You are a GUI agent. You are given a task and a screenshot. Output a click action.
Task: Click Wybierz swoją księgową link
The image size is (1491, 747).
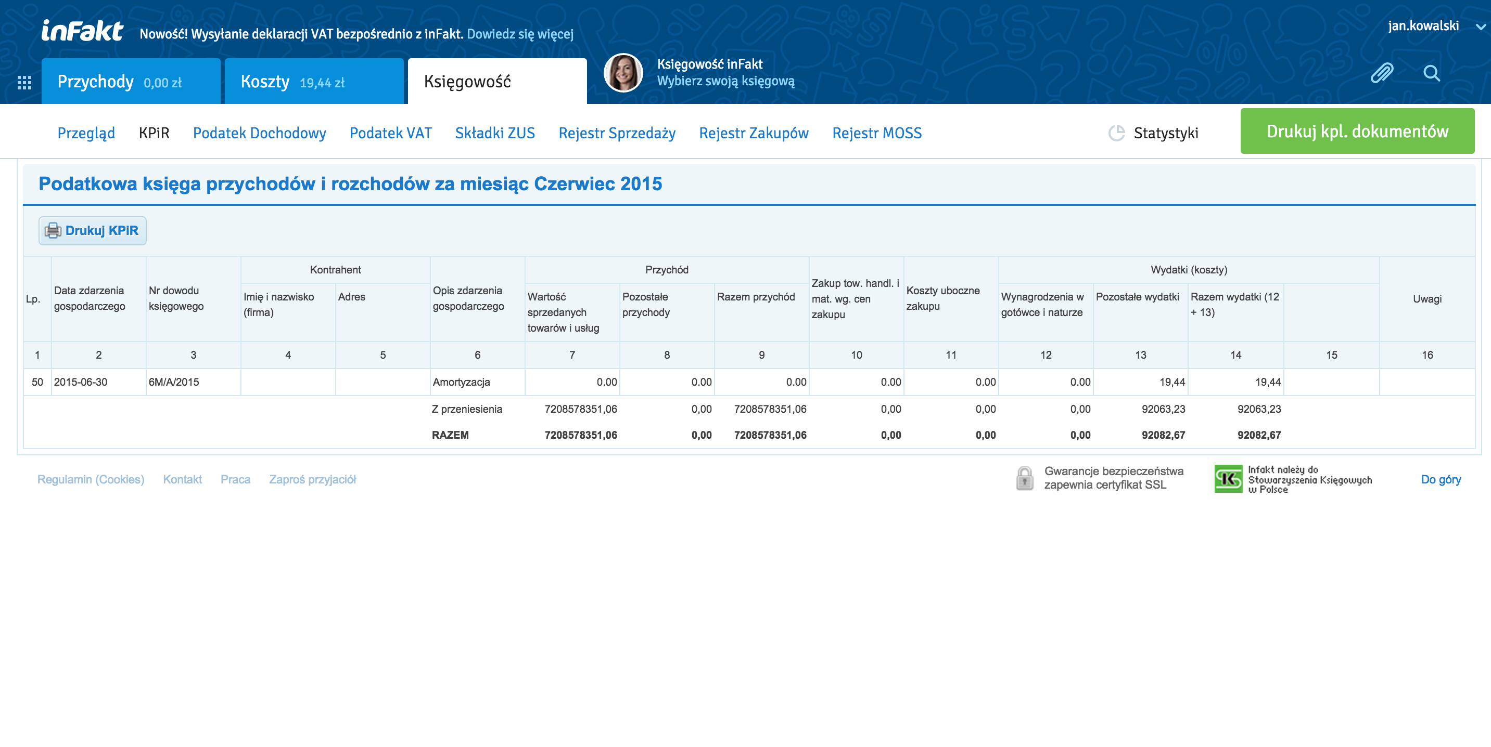click(725, 81)
